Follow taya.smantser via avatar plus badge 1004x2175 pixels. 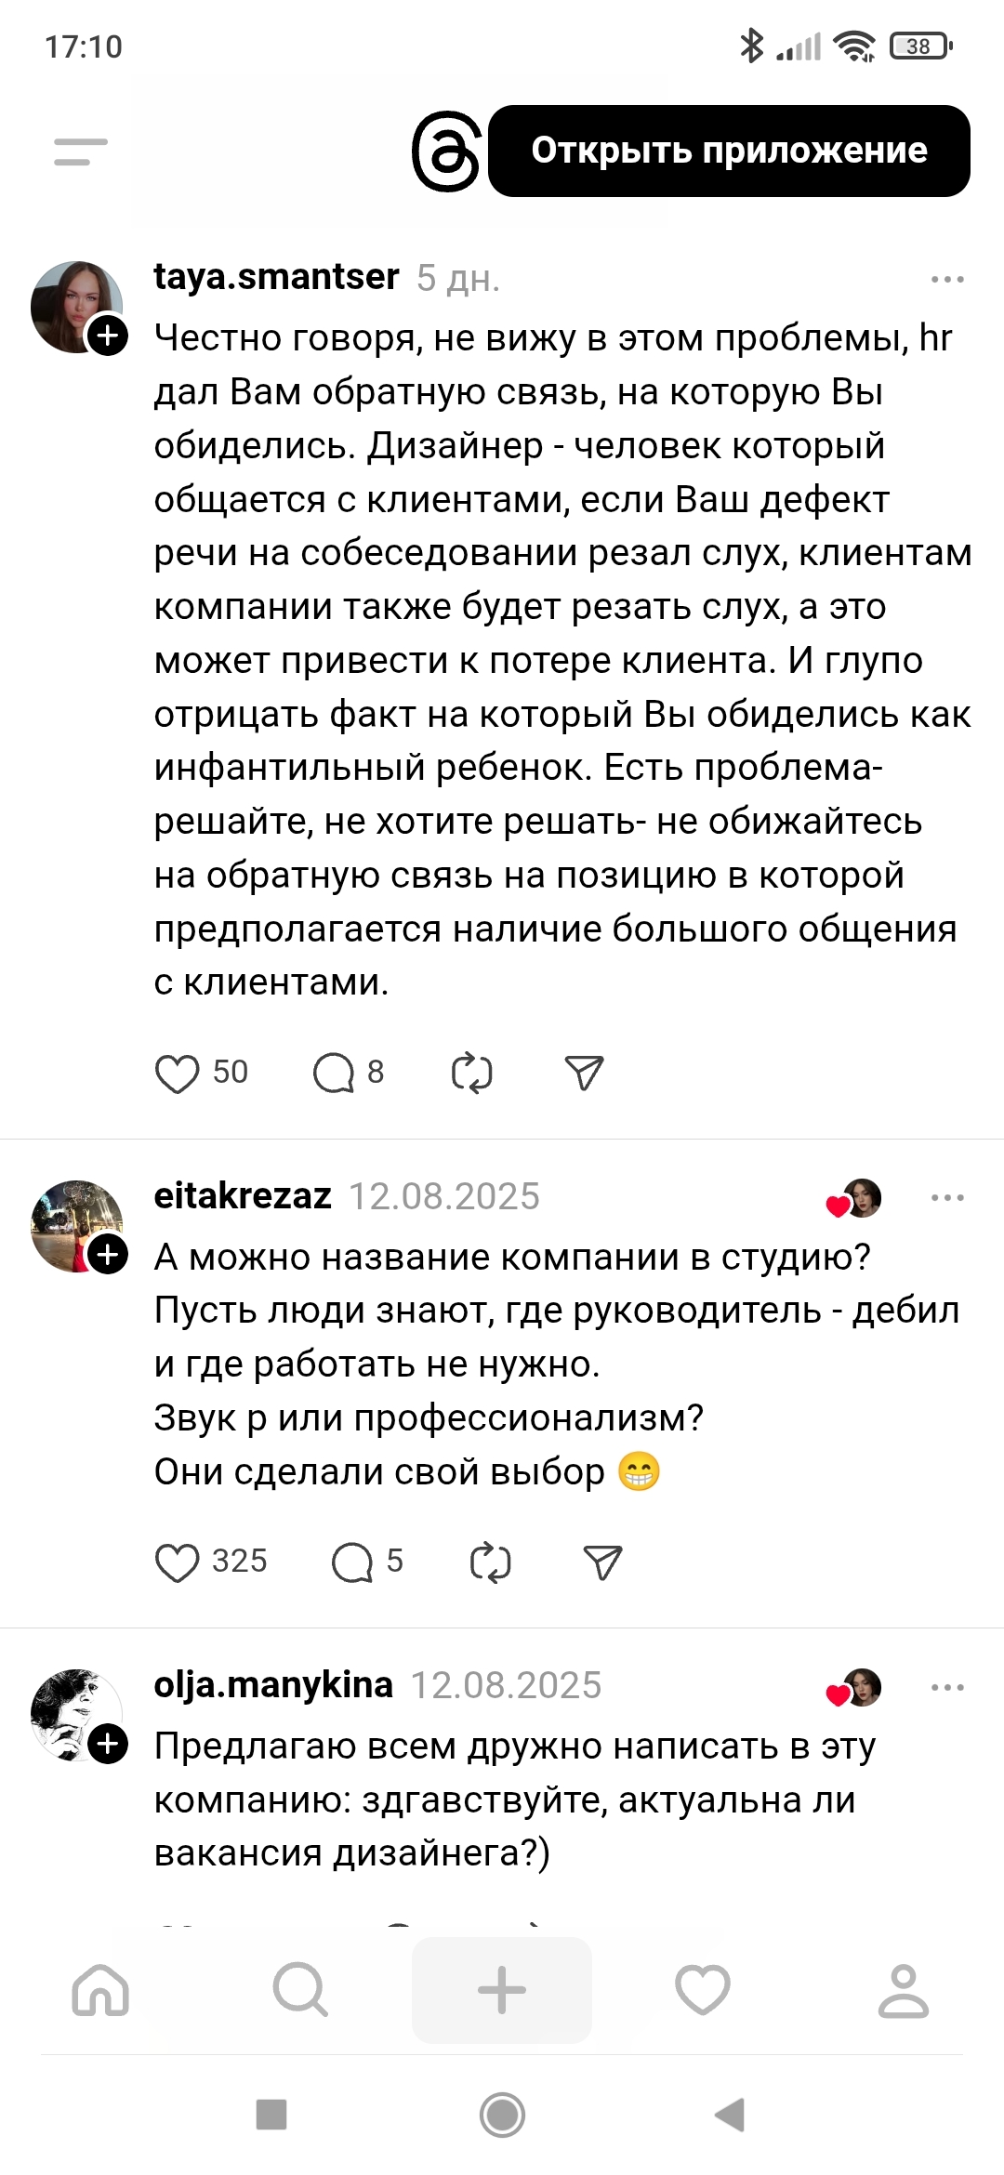click(x=108, y=336)
